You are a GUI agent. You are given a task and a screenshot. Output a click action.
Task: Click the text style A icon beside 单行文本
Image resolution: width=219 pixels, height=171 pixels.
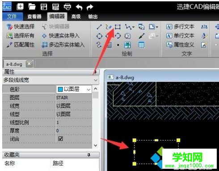[204, 36]
